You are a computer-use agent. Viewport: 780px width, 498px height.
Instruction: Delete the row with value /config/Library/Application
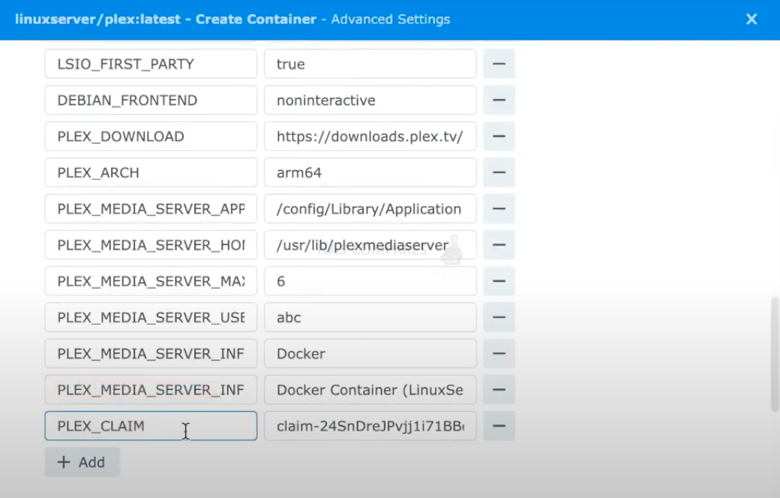(x=499, y=209)
